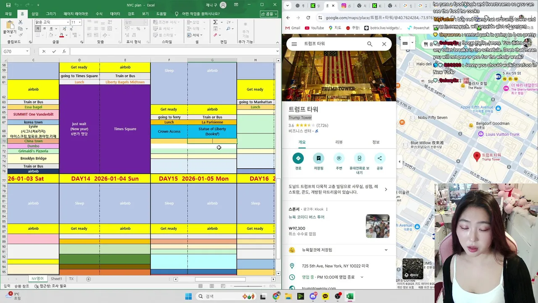Open the Name Box G70 dropdown arrow
The height and width of the screenshot is (303, 538).
27,51
